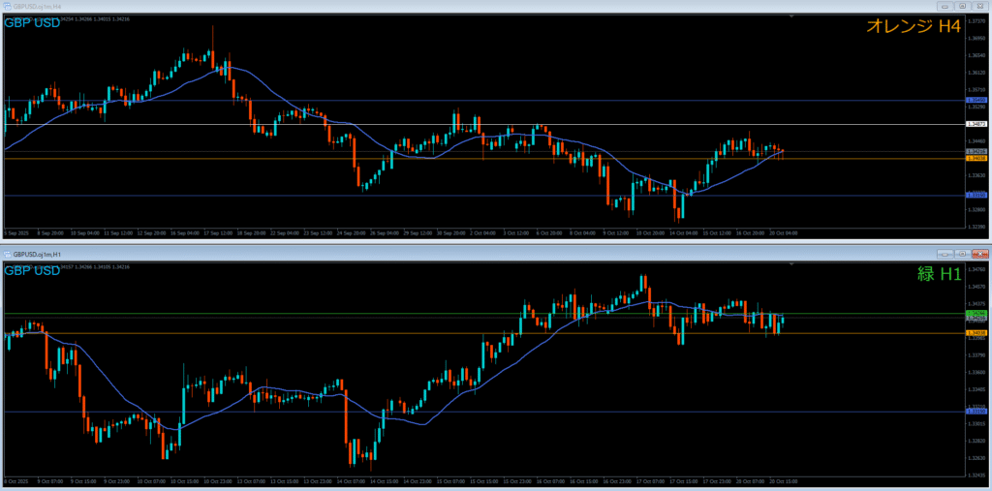This screenshot has width=992, height=491.
Task: Click the green 1.34264 price tag on H1
Action: pos(976,314)
